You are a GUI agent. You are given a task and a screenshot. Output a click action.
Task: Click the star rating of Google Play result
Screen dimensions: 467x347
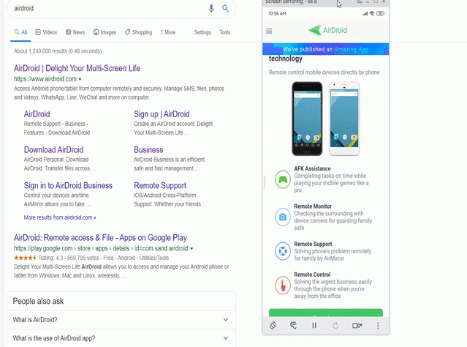pyautogui.click(x=25, y=258)
